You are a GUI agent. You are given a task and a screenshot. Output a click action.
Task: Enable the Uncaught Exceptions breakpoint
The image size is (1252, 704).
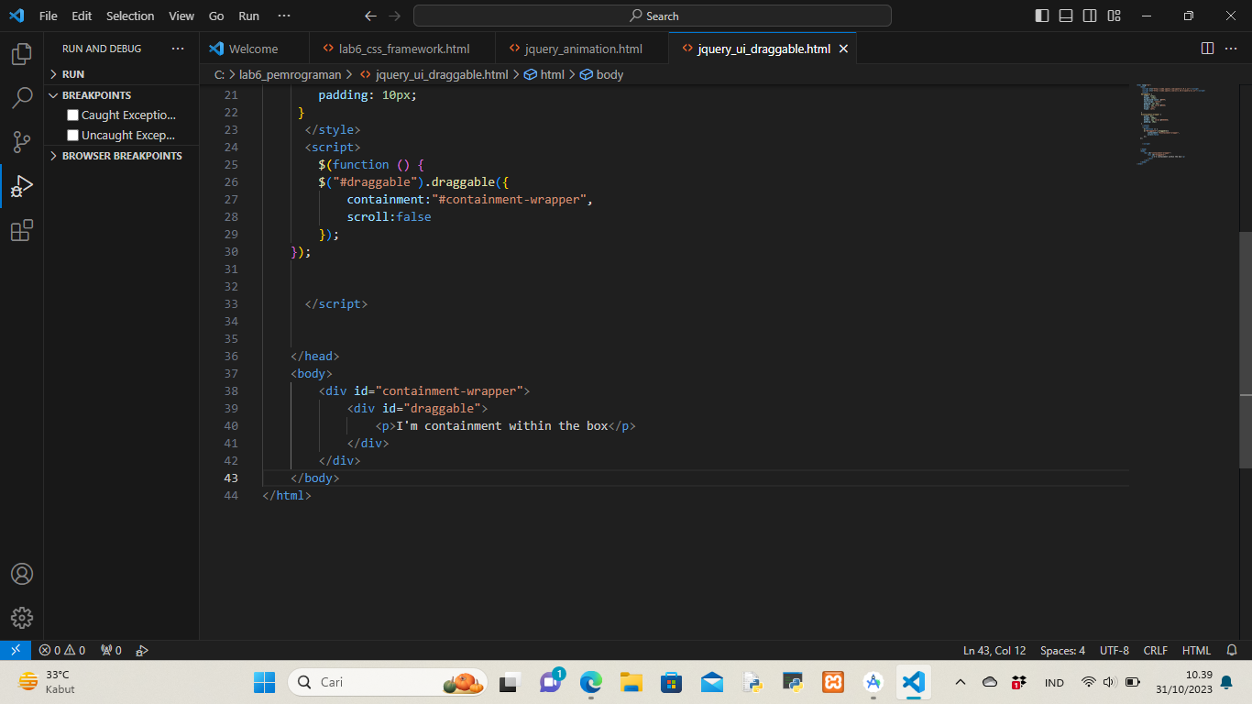coord(71,135)
